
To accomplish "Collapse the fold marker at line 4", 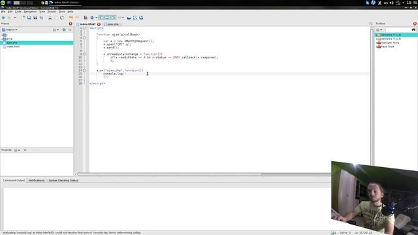I will coord(84,38).
